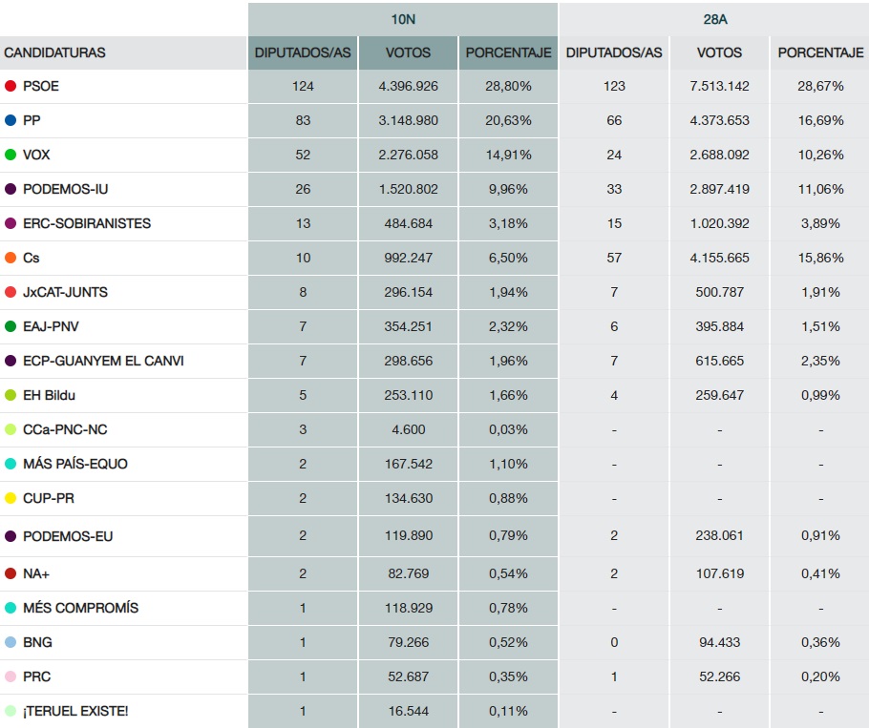Sort by PORCENTAJE header under 10N
869x728 pixels.
pyautogui.click(x=508, y=52)
